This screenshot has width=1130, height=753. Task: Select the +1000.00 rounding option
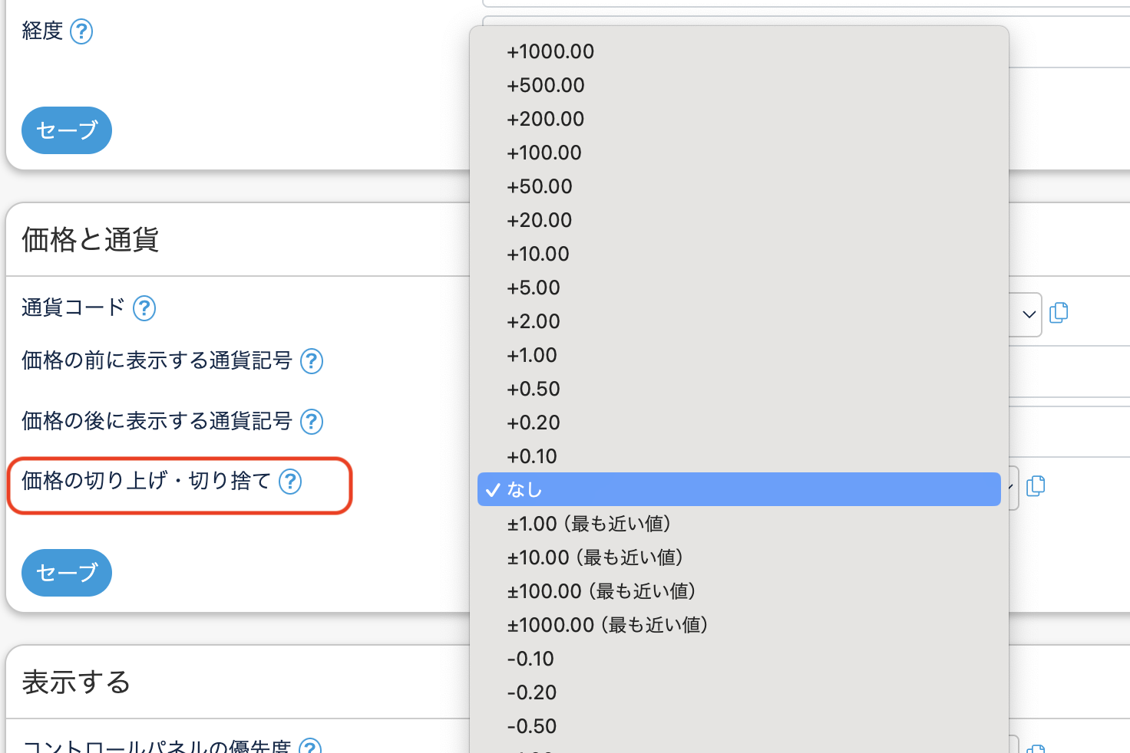[x=550, y=51]
